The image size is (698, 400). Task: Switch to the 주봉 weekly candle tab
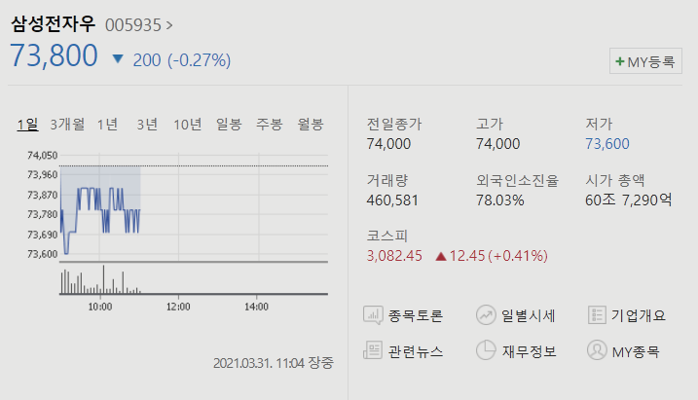pyautogui.click(x=270, y=125)
